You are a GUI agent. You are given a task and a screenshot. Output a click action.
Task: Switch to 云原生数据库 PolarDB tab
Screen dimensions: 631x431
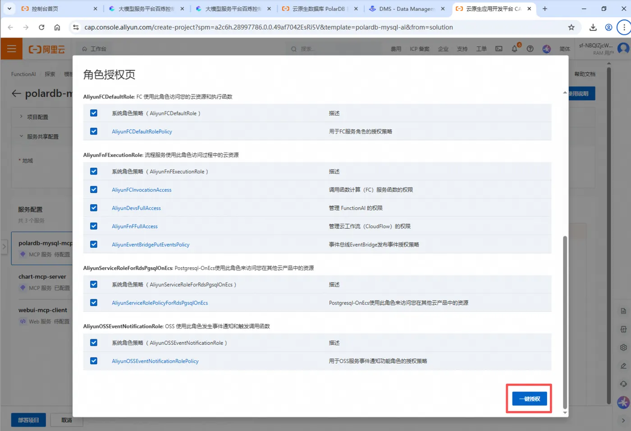tap(320, 9)
